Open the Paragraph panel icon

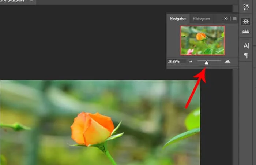[246, 55]
